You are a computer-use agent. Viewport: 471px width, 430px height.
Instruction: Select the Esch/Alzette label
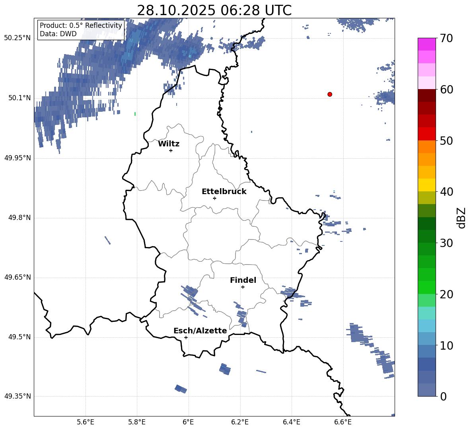200,331
